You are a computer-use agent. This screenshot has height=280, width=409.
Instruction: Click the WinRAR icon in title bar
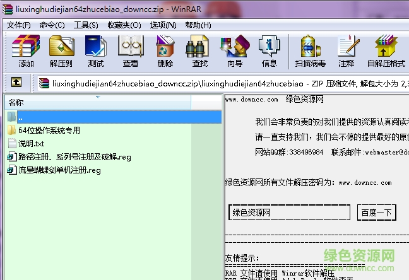pos(8,9)
